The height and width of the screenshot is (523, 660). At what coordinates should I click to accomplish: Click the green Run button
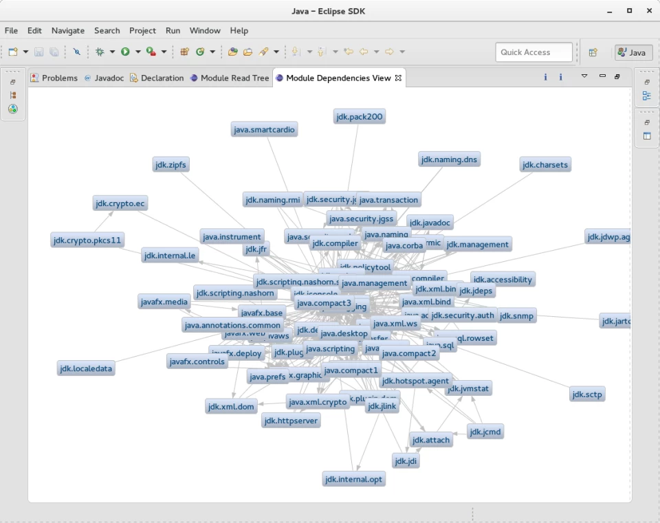pyautogui.click(x=125, y=52)
